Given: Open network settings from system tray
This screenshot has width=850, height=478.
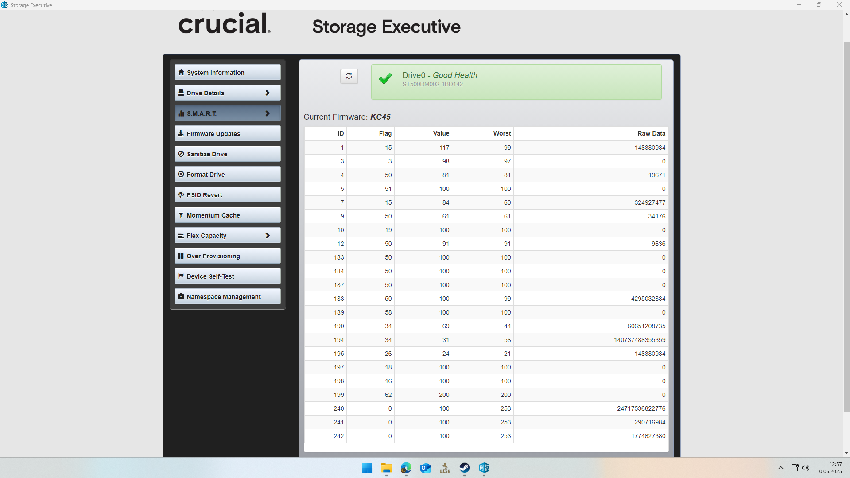Looking at the screenshot, I should click(x=795, y=468).
